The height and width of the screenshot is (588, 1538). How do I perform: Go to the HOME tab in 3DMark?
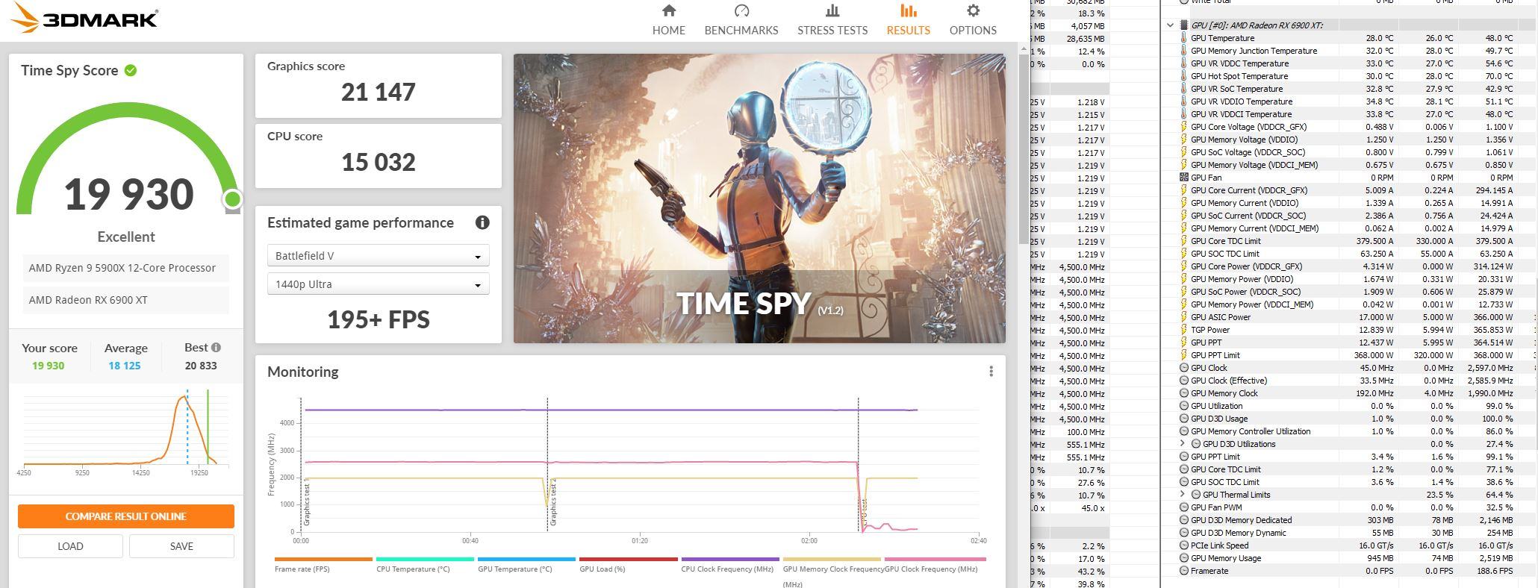[x=668, y=20]
